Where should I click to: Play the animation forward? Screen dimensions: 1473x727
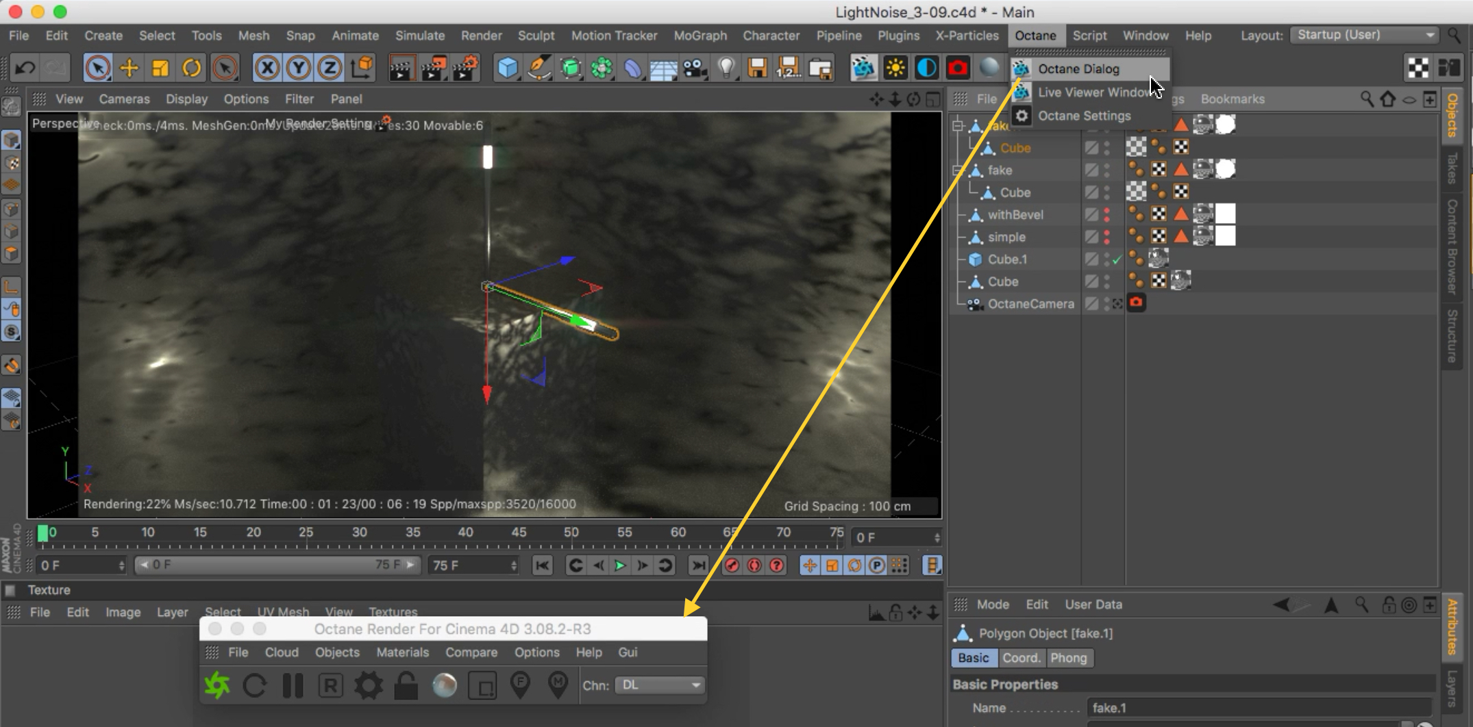[620, 565]
